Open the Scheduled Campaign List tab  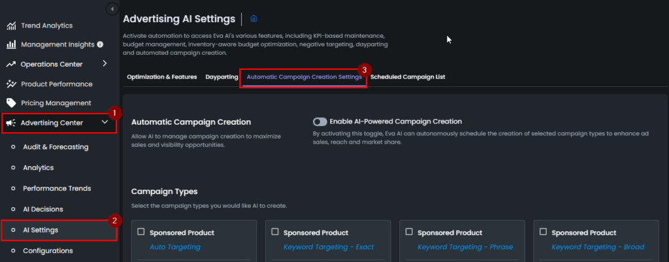point(408,77)
